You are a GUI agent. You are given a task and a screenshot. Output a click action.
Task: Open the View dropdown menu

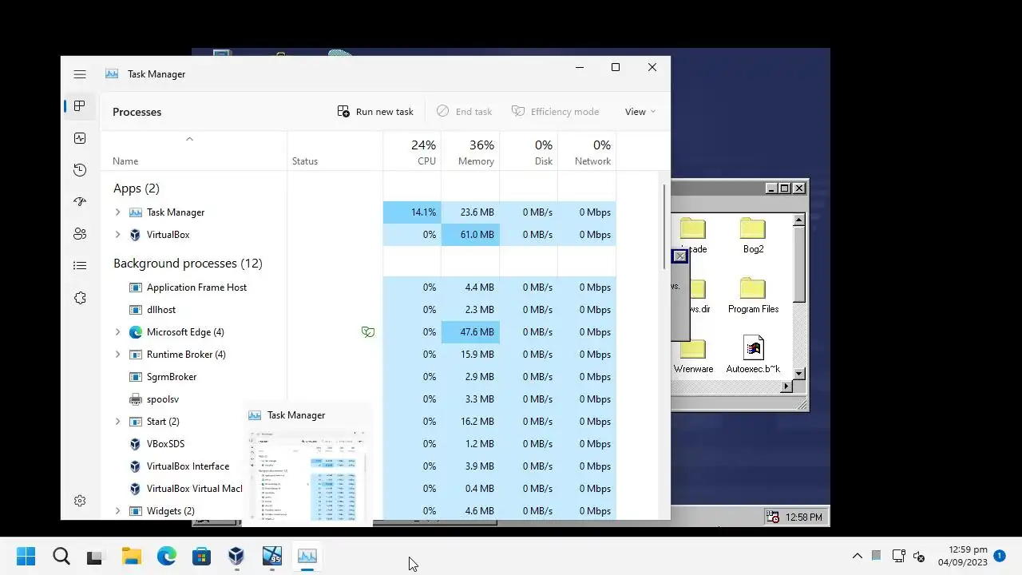(640, 112)
